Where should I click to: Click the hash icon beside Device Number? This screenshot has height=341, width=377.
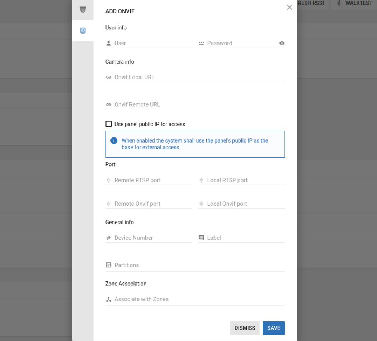point(109,238)
